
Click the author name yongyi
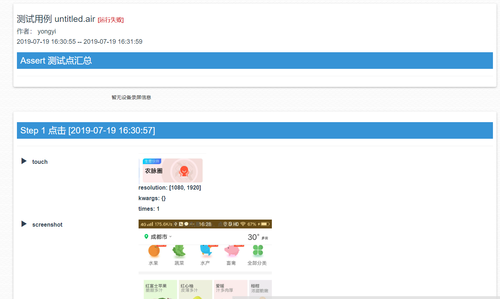[x=47, y=31]
